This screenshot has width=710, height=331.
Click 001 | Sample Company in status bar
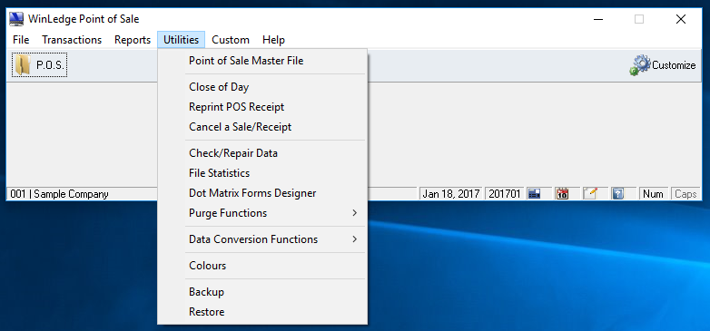coord(59,194)
